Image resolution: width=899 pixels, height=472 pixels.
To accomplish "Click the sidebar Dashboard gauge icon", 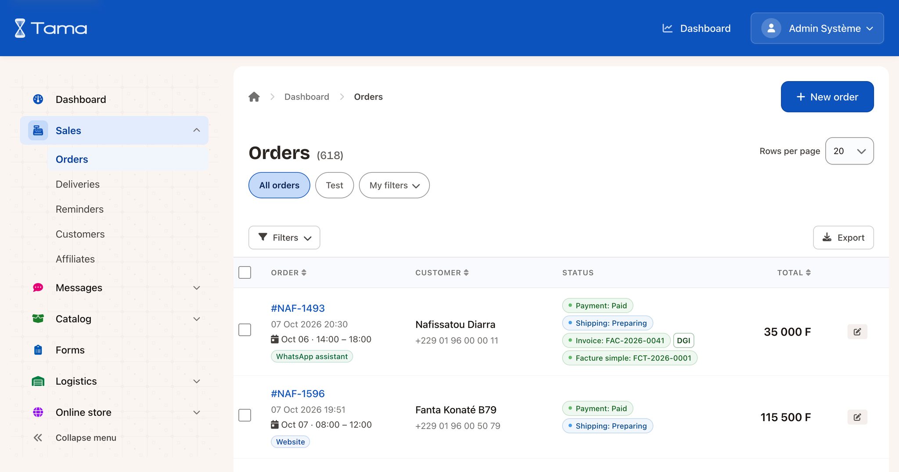I will coord(38,99).
